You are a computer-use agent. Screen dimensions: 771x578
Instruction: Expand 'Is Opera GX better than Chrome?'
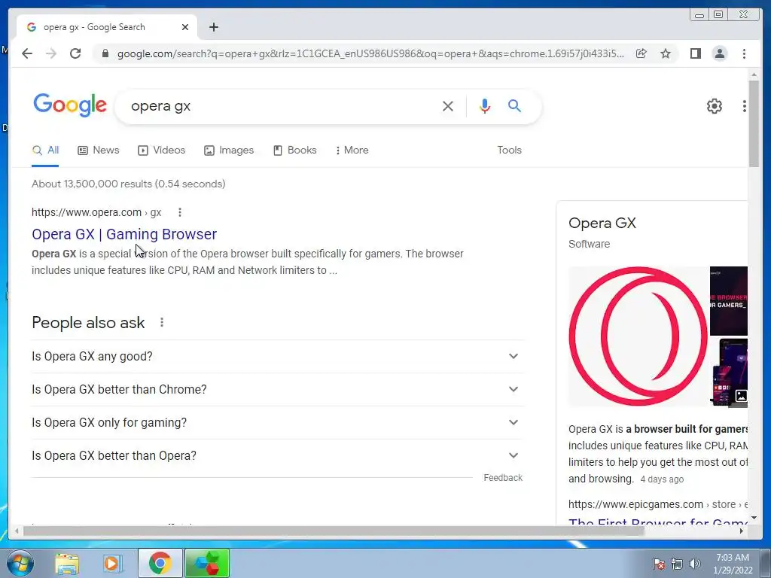click(277, 389)
